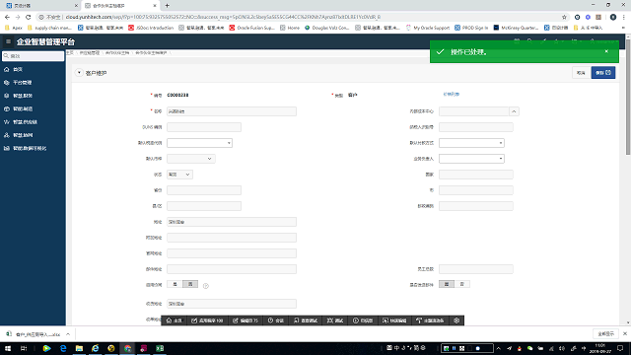This screenshot has height=355, width=631.
Task: Click the 邮政编码 input field
Action: [476, 206]
